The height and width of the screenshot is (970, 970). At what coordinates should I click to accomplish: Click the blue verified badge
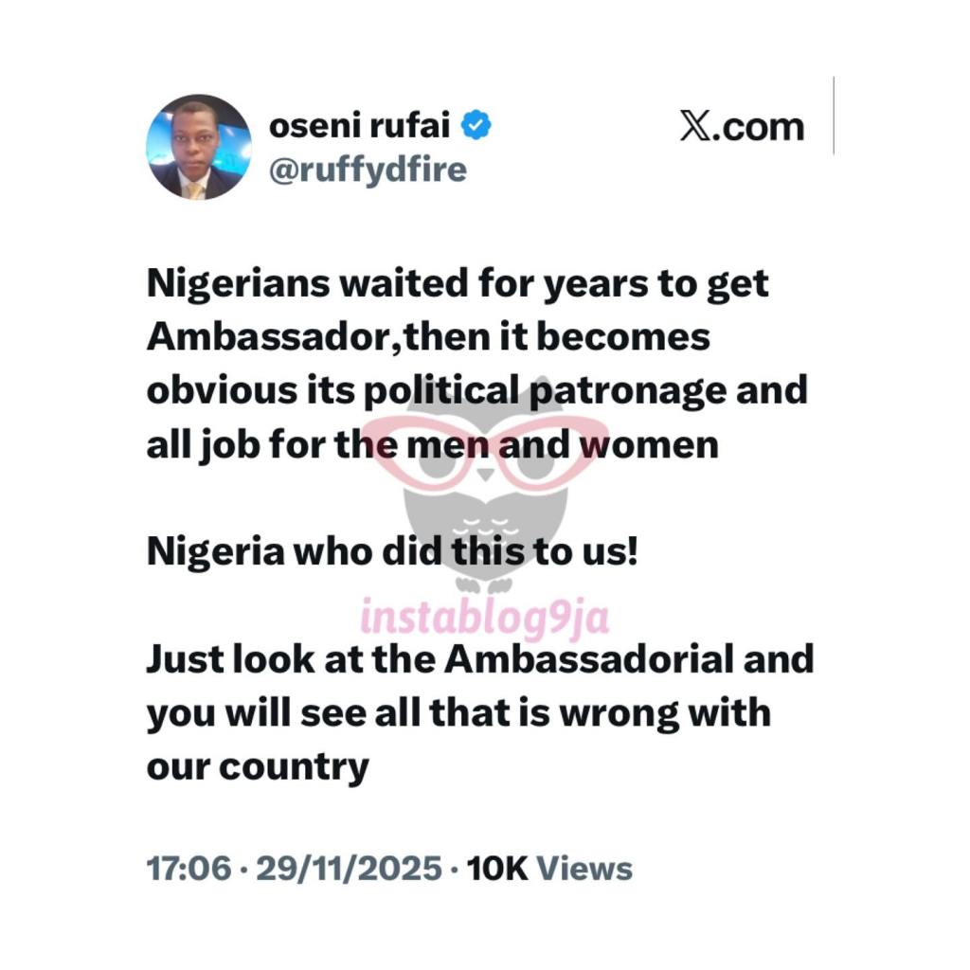click(475, 124)
